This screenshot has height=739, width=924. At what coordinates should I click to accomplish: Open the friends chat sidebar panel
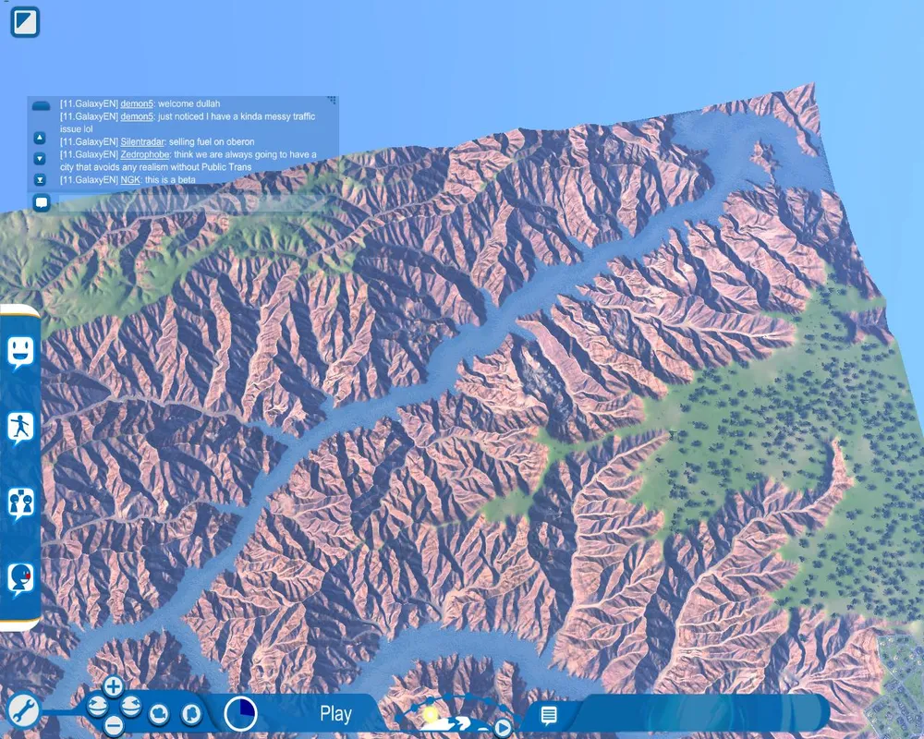click(20, 504)
